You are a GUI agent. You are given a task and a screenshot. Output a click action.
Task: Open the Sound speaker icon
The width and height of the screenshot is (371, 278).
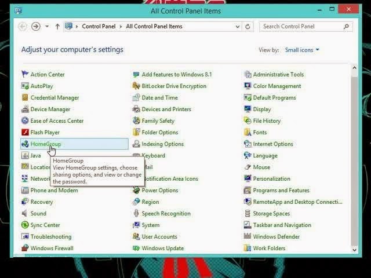(24, 213)
